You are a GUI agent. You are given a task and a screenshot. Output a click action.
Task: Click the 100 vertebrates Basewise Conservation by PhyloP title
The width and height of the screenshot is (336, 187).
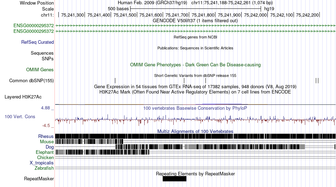195,108
